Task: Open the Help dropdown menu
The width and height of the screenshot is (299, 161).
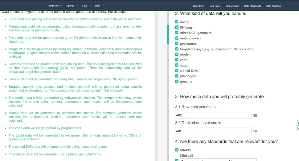Action: (x=100, y=6)
